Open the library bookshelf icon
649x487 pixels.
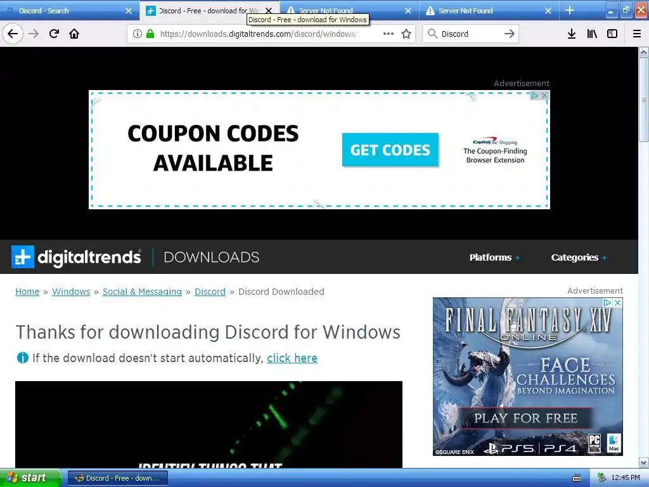592,34
